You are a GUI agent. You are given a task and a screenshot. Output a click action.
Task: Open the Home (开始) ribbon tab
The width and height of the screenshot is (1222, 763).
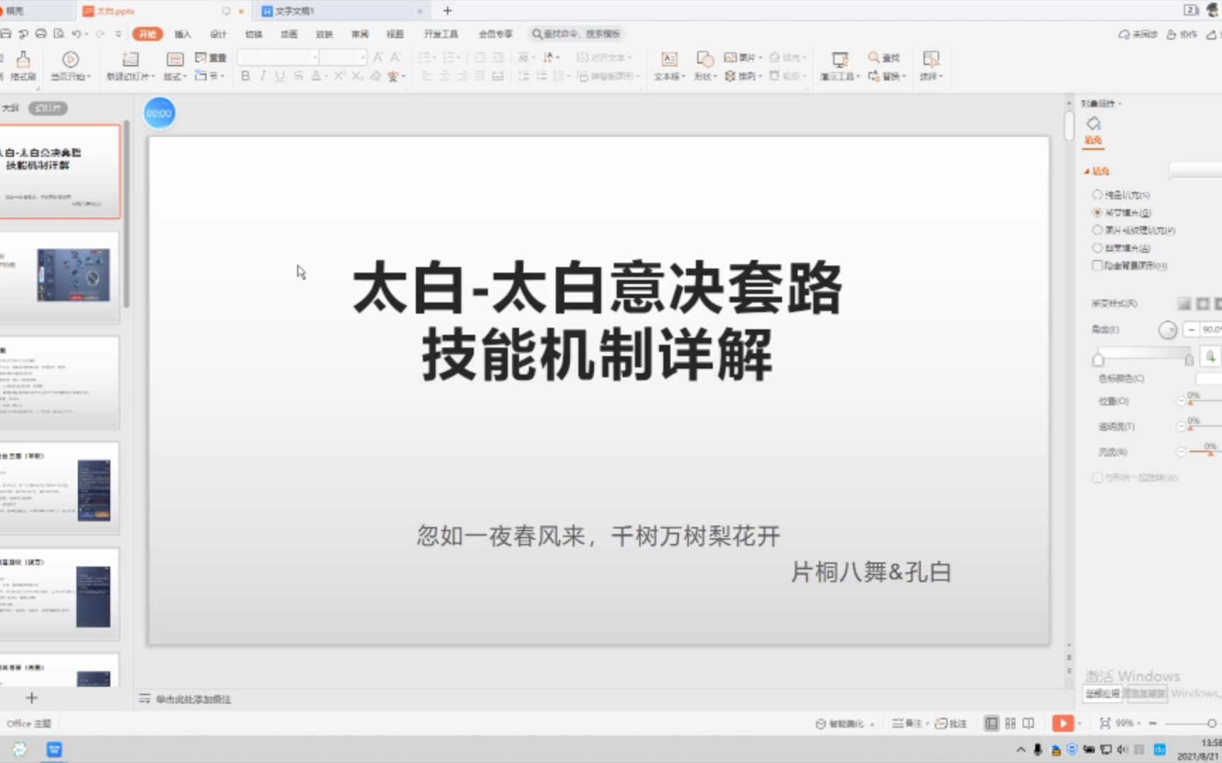(147, 34)
